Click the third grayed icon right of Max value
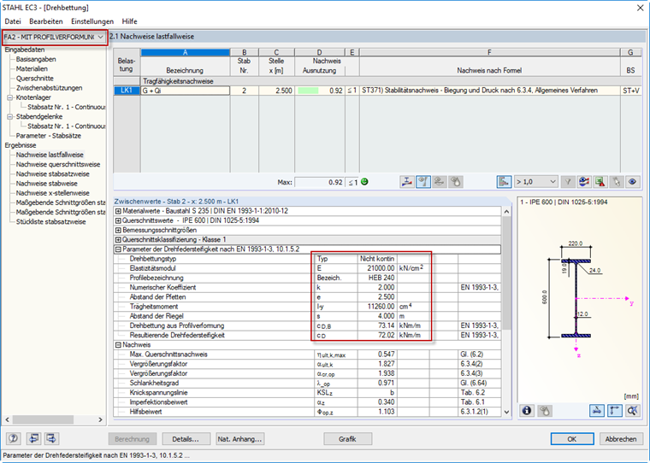 tap(440, 182)
